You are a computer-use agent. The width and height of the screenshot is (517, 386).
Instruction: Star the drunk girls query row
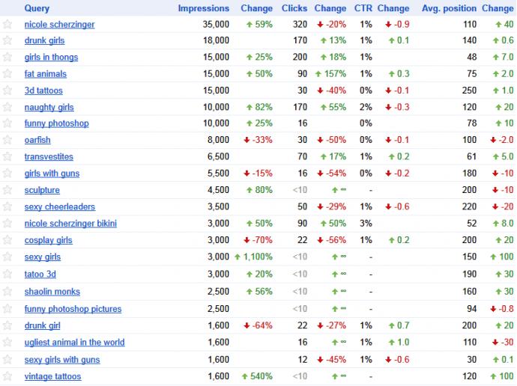[x=7, y=40]
